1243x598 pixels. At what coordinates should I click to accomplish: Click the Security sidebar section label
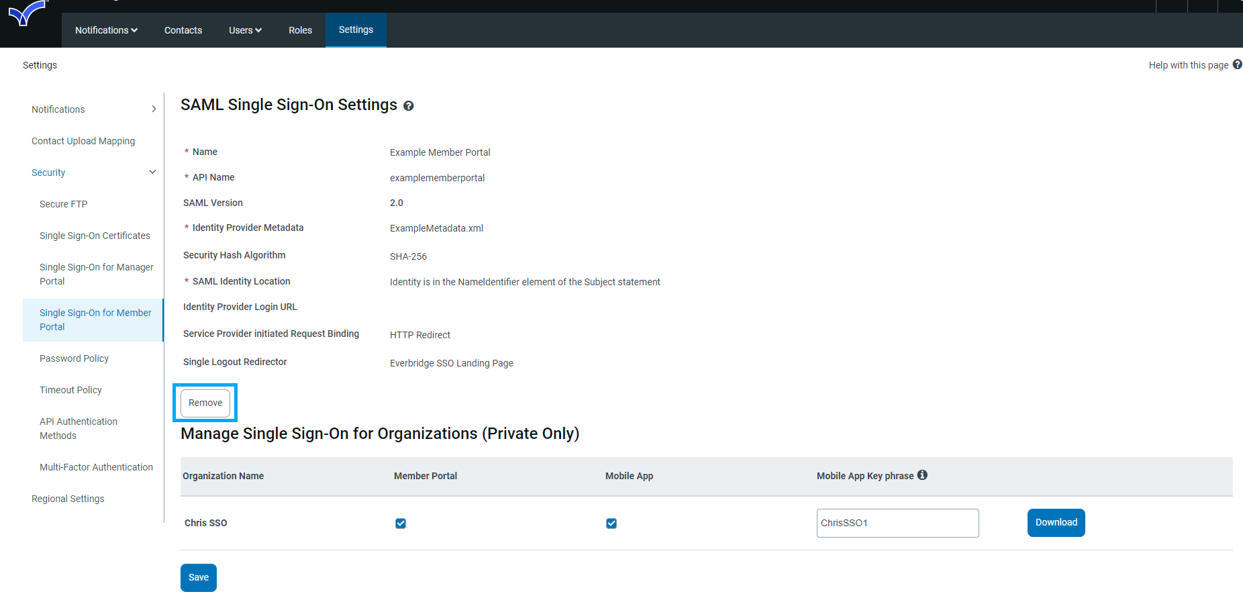tap(48, 172)
